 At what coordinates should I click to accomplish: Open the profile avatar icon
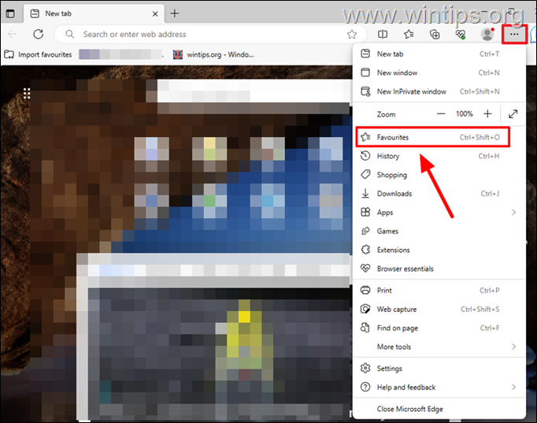click(487, 34)
